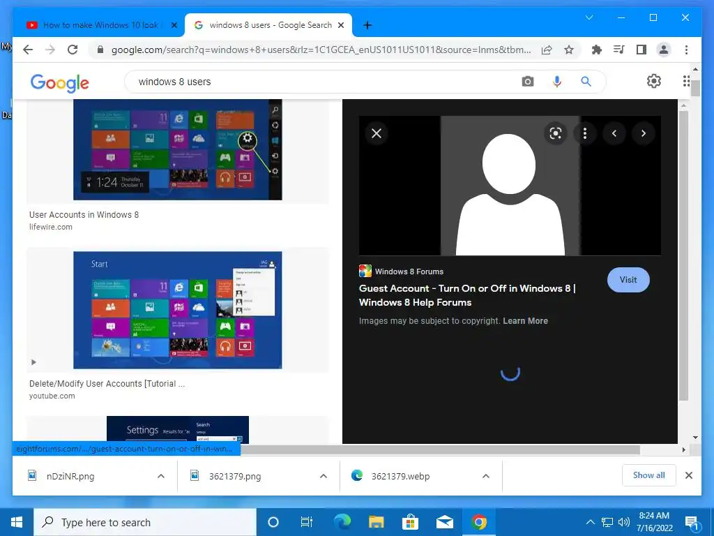Image resolution: width=714 pixels, height=536 pixels.
Task: Open User Accounts in Windows 8 result
Action: click(x=84, y=215)
